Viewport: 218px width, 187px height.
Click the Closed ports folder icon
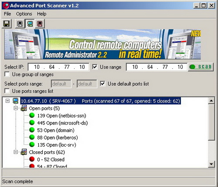pyautogui.click(x=24, y=152)
